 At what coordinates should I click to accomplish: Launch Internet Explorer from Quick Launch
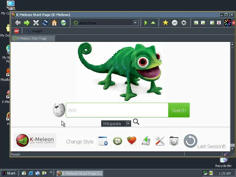coord(31,173)
